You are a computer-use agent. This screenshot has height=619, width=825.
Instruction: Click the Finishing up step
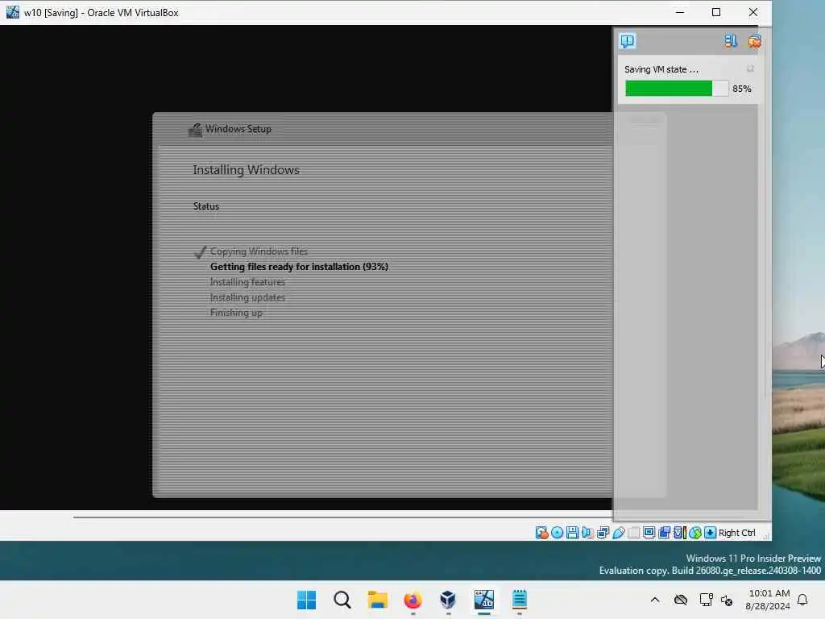[x=236, y=313]
